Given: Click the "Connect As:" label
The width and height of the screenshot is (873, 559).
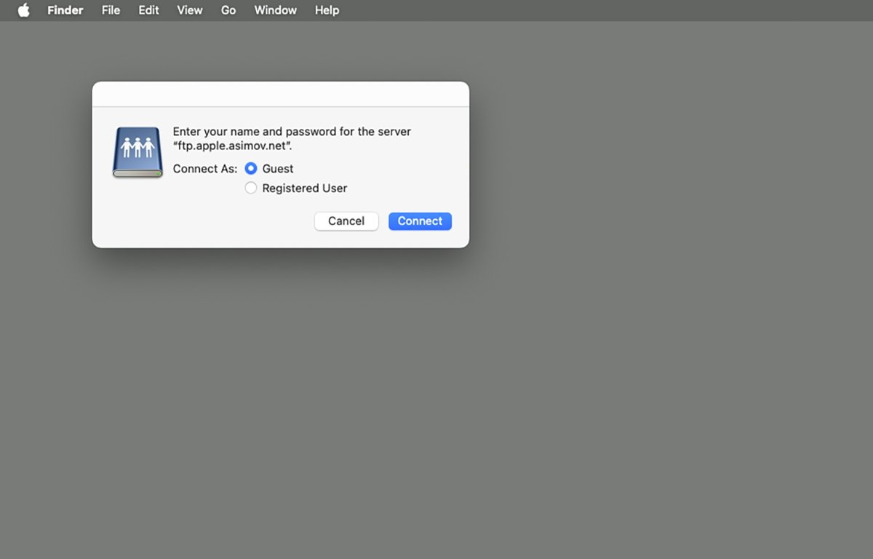Looking at the screenshot, I should 205,169.
